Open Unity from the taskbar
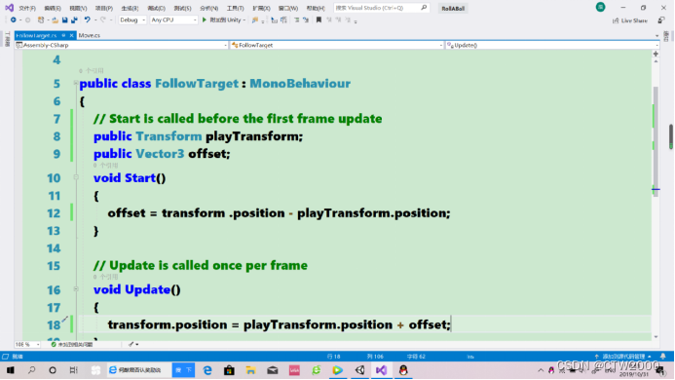 click(x=359, y=370)
